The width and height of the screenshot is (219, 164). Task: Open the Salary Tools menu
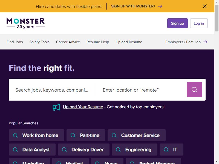tap(39, 42)
